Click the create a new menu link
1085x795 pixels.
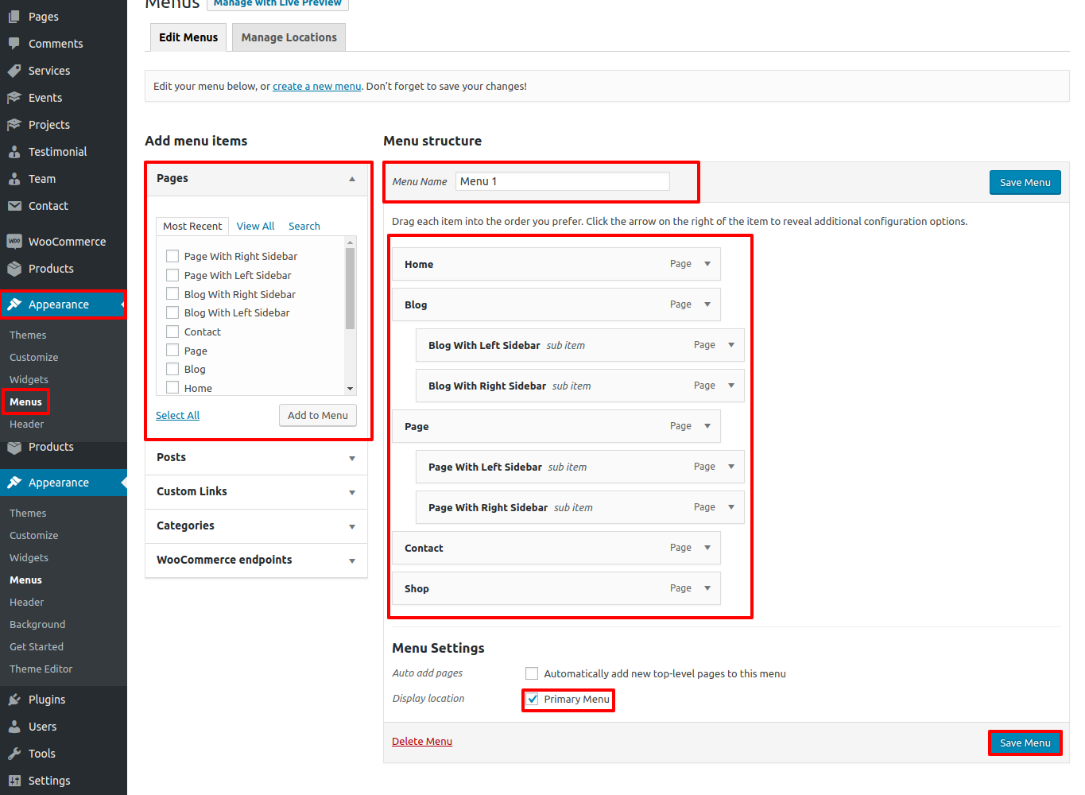click(x=316, y=86)
